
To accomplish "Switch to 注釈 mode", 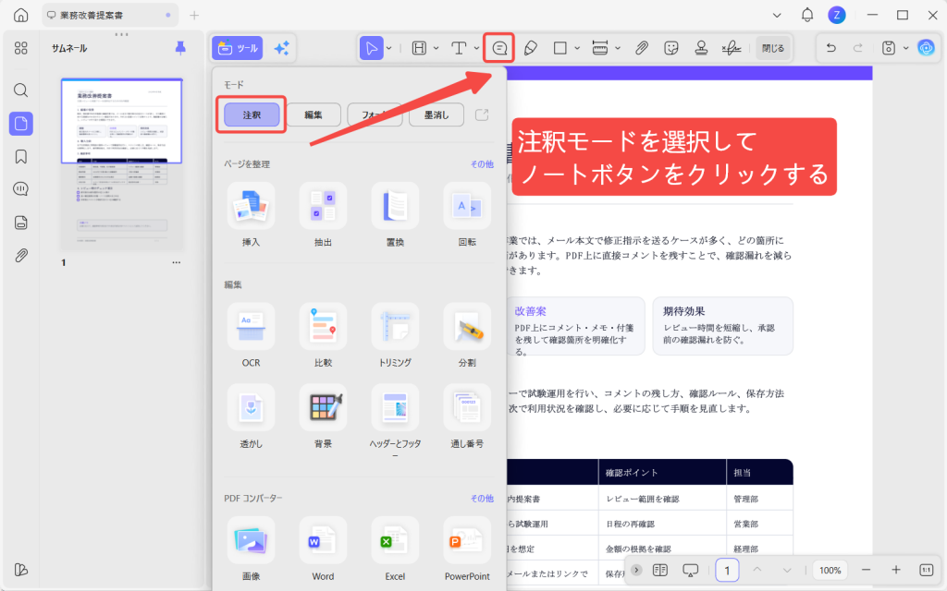I will pyautogui.click(x=252, y=115).
